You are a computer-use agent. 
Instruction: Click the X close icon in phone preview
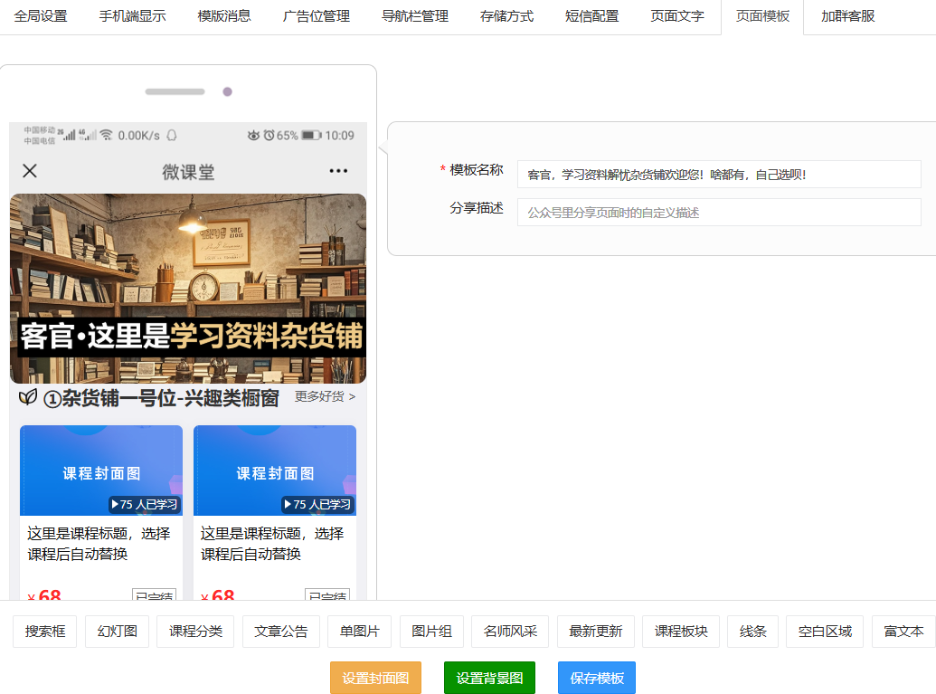30,171
